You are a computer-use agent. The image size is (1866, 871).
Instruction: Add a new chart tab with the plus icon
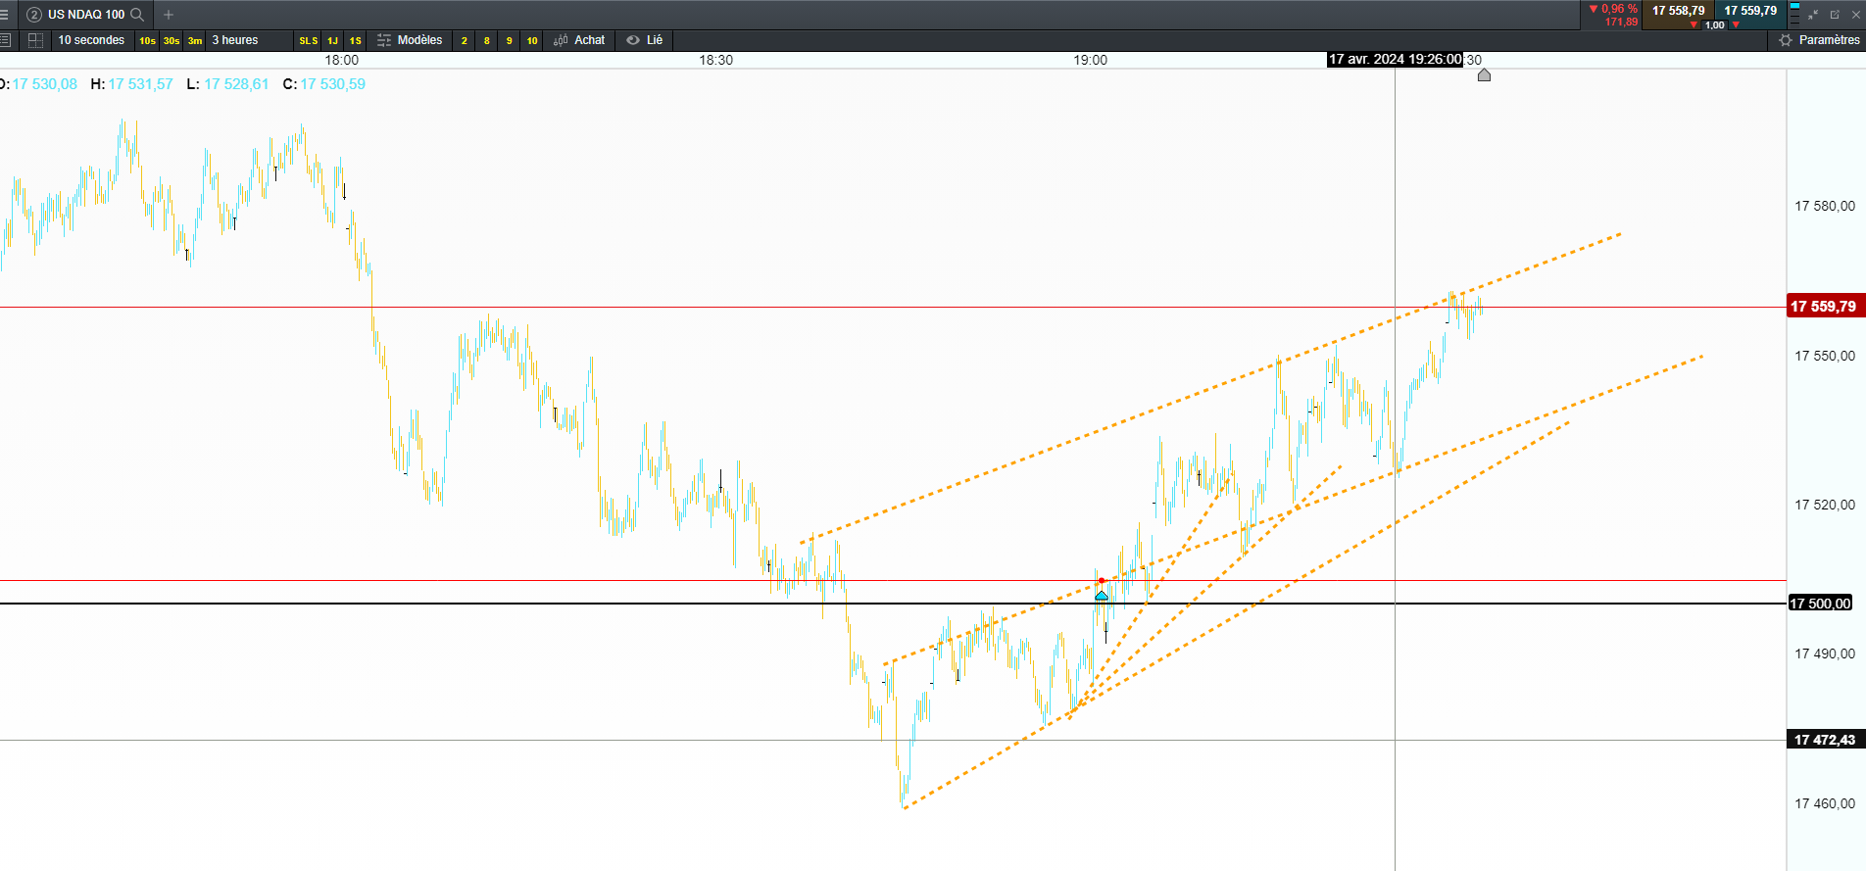169,15
